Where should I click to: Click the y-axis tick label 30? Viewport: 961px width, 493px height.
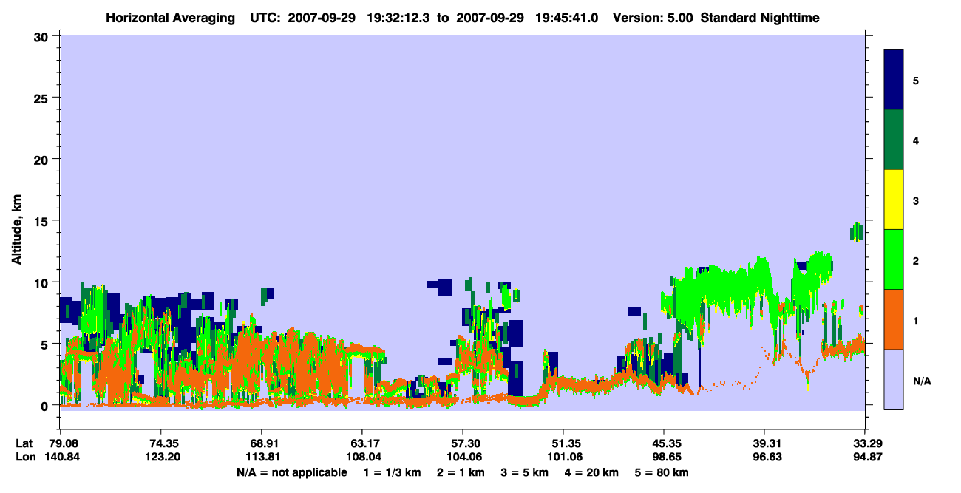click(x=42, y=35)
